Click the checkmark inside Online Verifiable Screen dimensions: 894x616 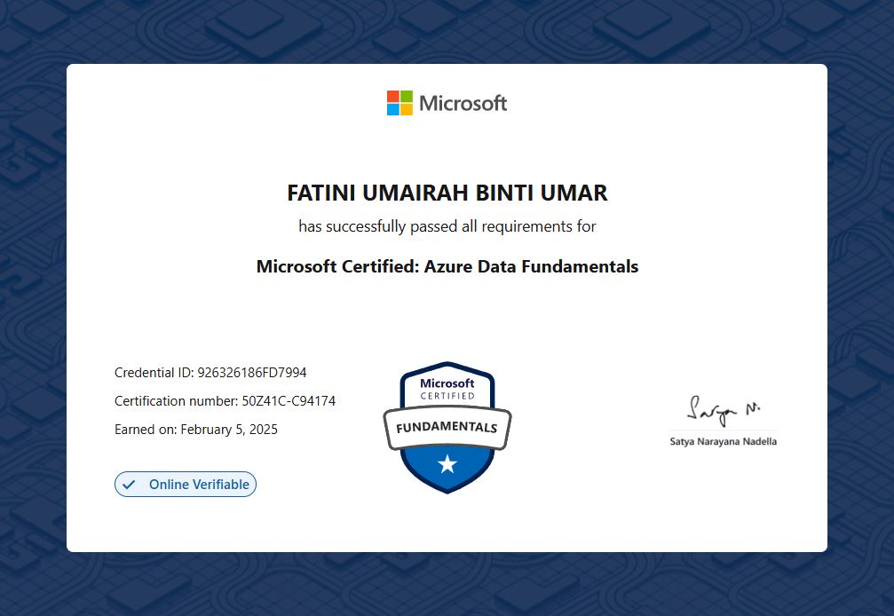point(130,484)
